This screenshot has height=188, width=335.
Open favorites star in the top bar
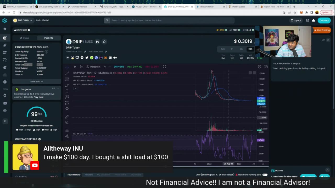coord(313,20)
